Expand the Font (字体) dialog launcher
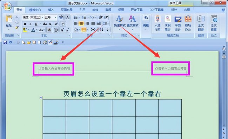Screen dimensions: 228x139 (69, 35)
